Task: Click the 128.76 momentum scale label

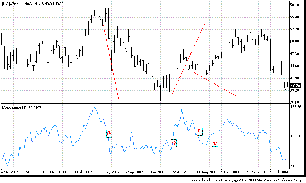Action: pos(296,107)
